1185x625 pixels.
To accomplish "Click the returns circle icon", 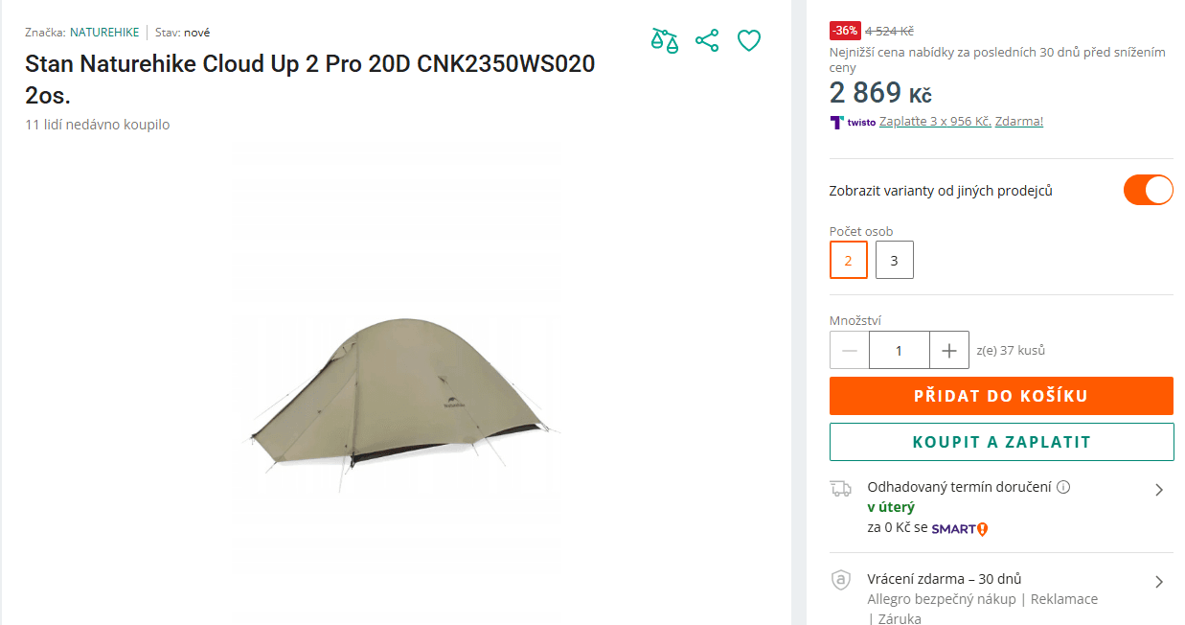I will pyautogui.click(x=842, y=580).
